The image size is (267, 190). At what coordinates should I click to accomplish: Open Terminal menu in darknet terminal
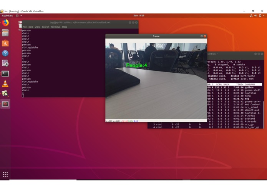tap(55, 27)
